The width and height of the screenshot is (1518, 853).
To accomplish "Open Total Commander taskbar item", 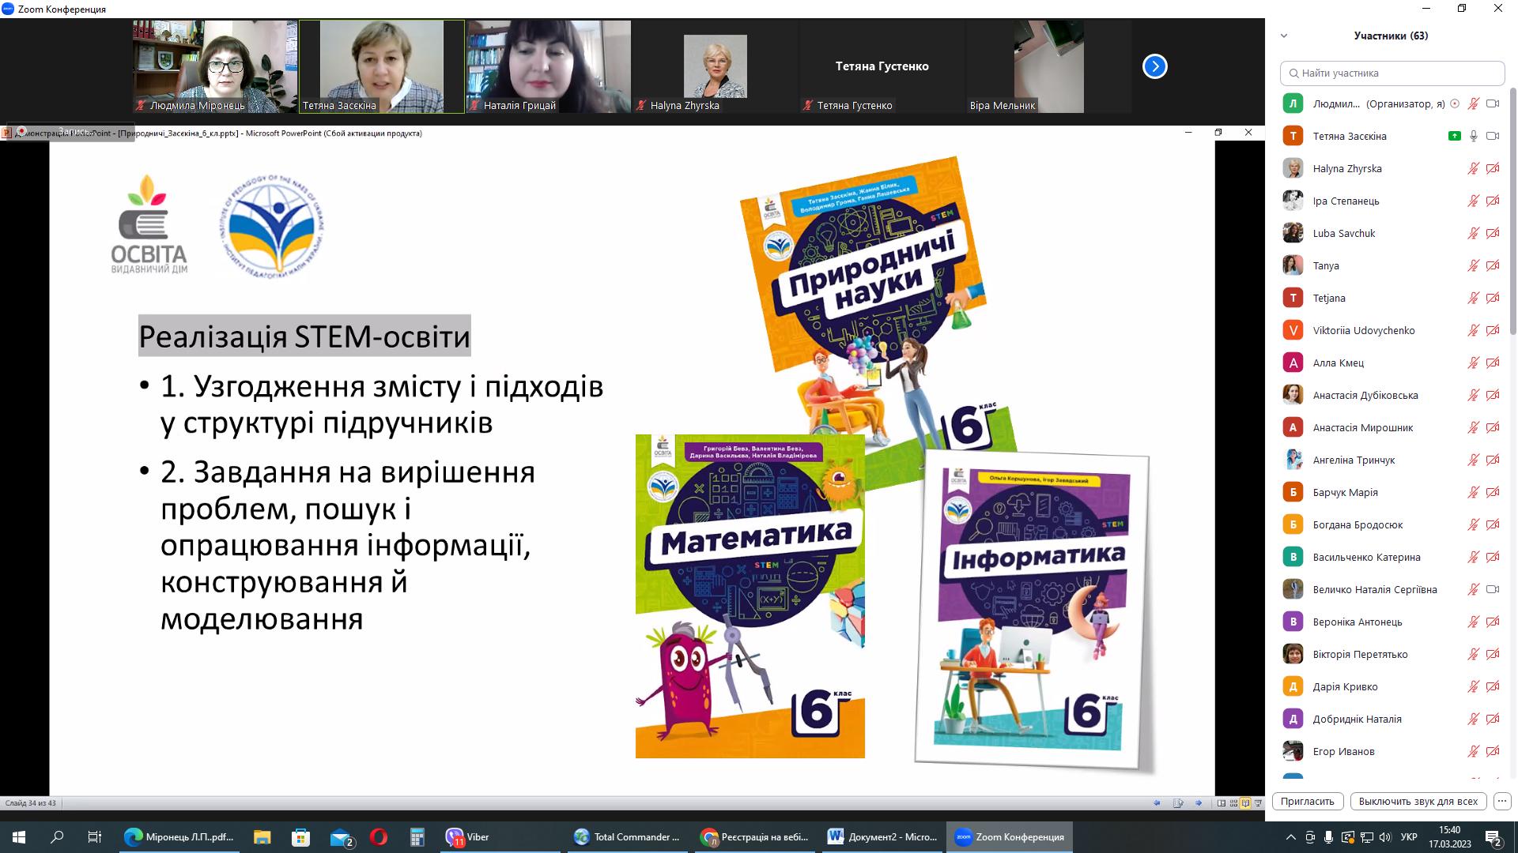I will pos(627,837).
